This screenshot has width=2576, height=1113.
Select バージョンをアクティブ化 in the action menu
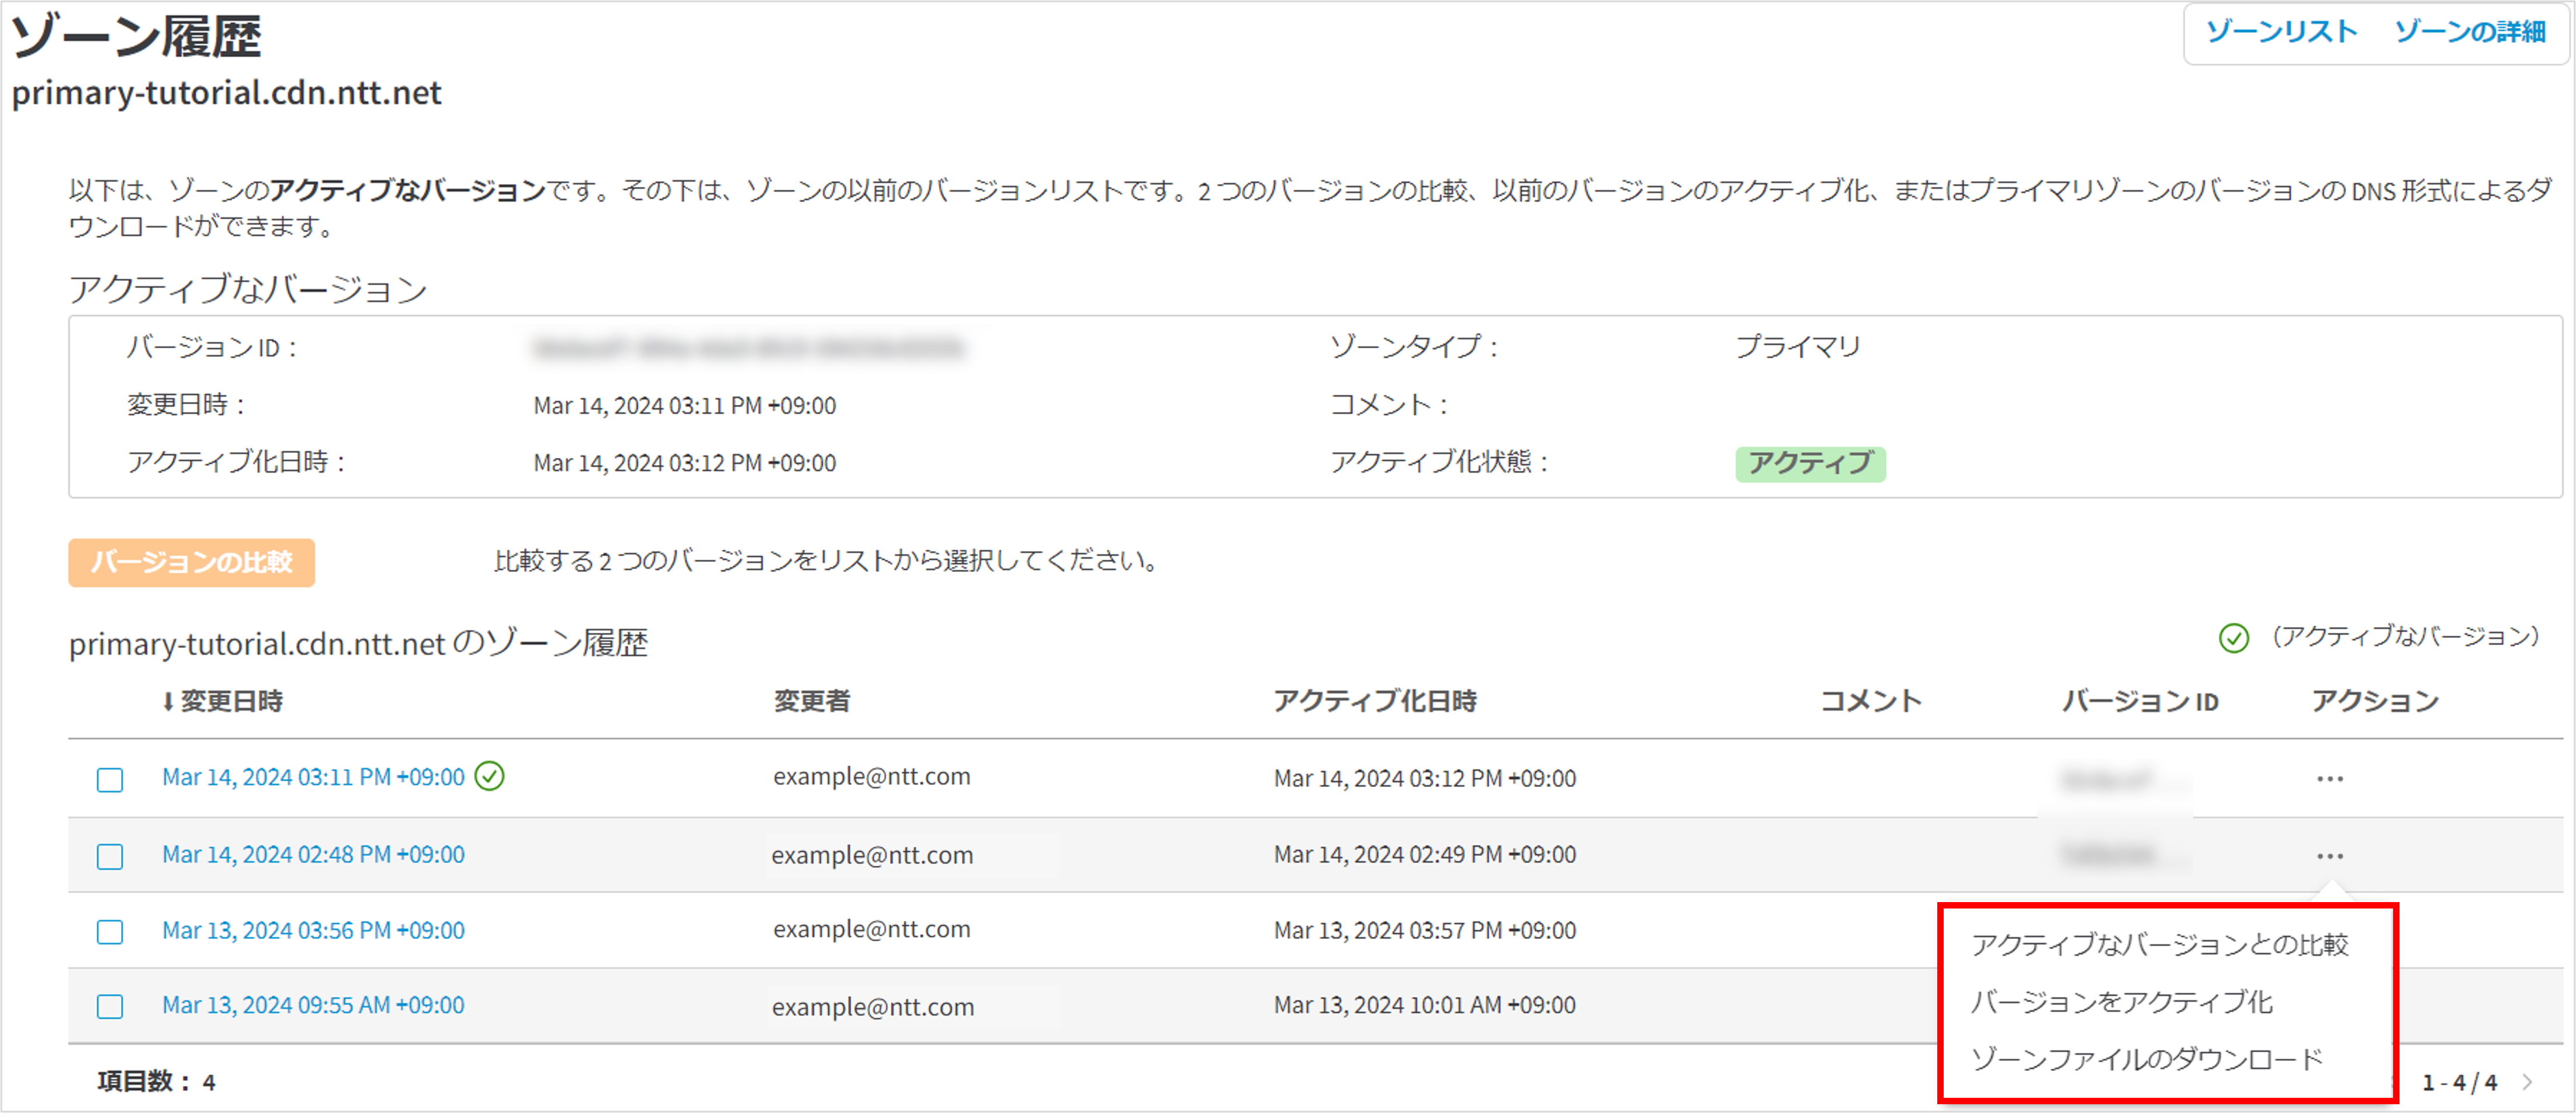pos(2121,1002)
